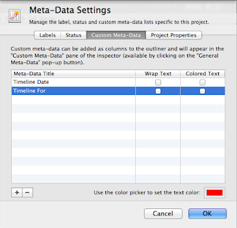This screenshot has width=237, height=228.
Task: Open the Project Properties tab
Action: pyautogui.click(x=174, y=35)
